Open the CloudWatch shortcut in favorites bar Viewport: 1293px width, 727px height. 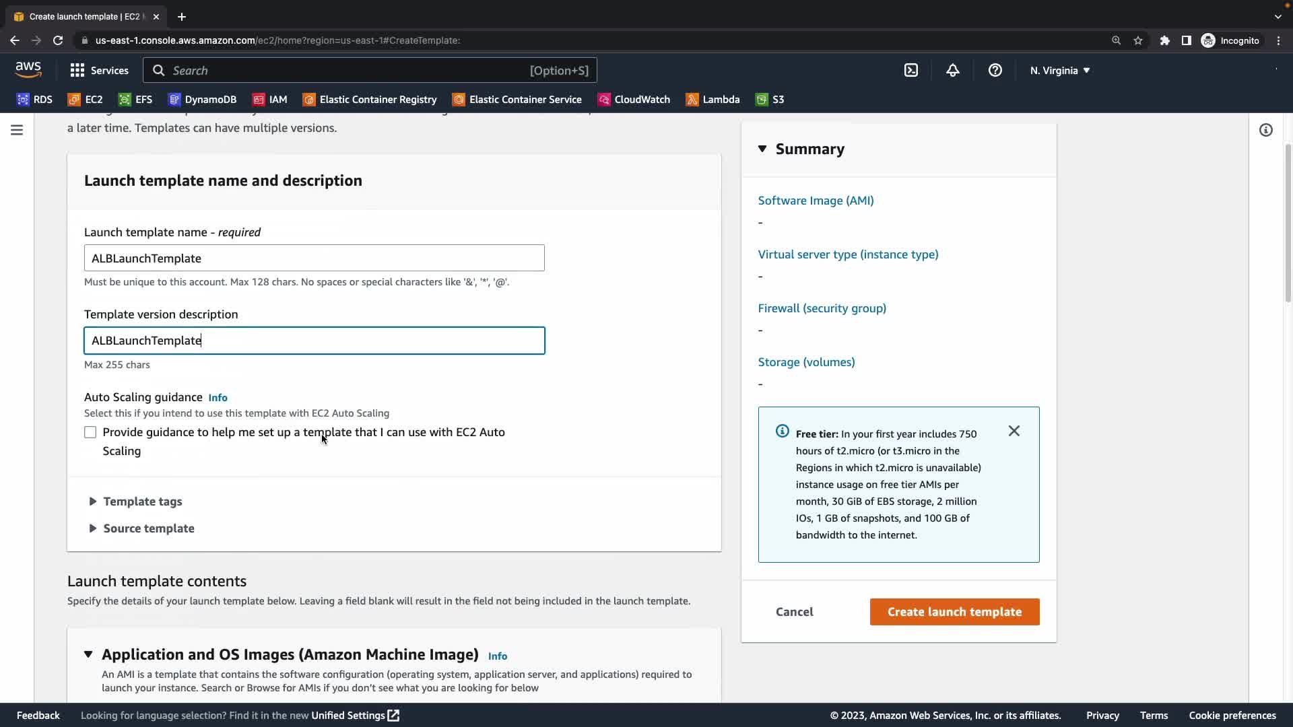[634, 100]
